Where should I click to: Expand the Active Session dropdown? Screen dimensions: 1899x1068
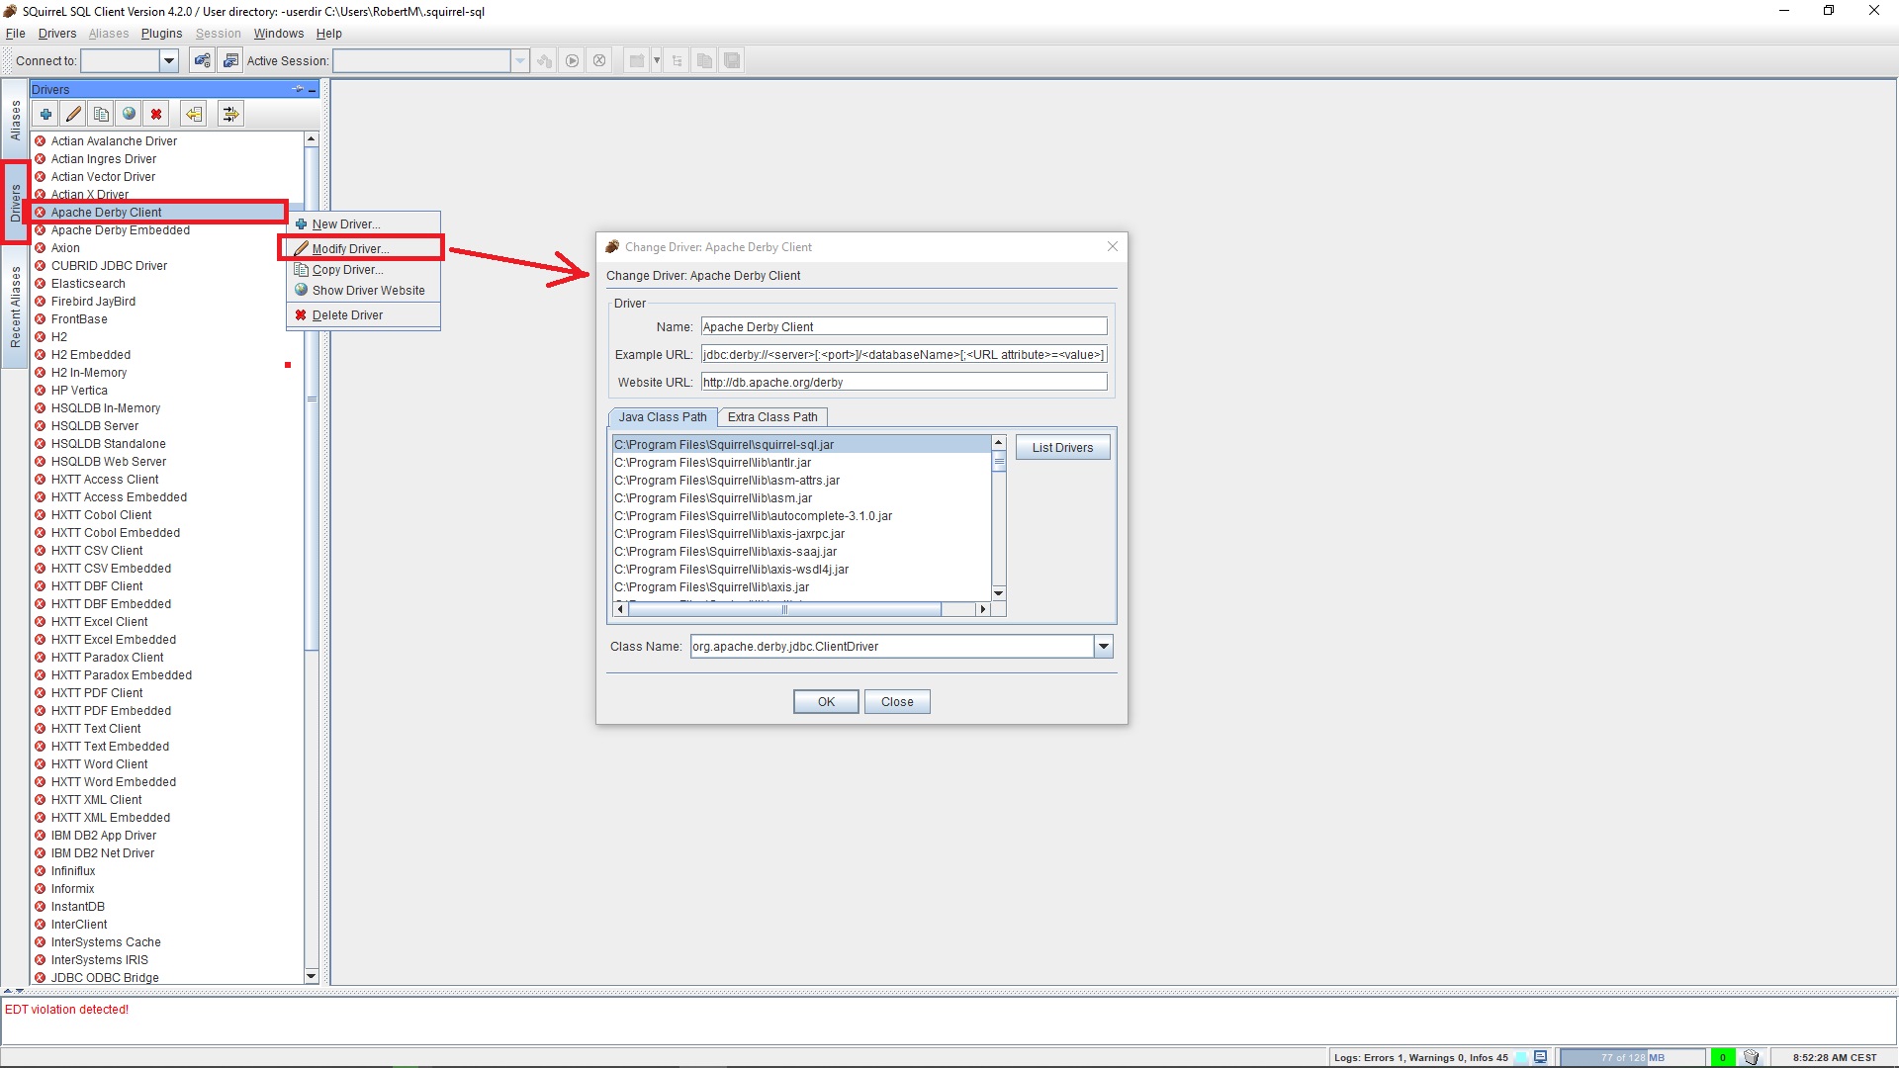click(x=518, y=60)
